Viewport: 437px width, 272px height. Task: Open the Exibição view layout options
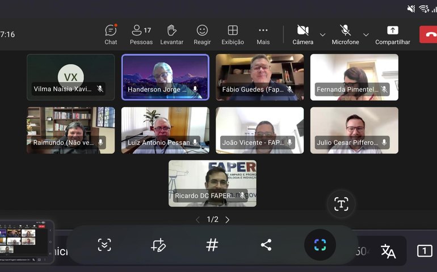(x=233, y=34)
